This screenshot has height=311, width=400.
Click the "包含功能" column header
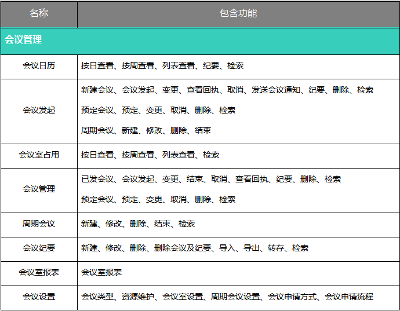(238, 13)
